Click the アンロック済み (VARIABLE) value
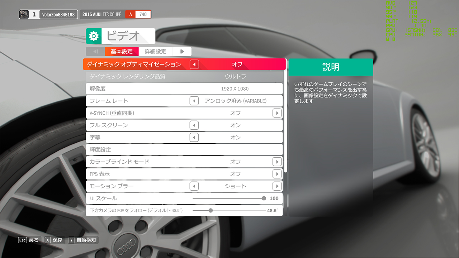This screenshot has height=258, width=459. (x=236, y=101)
